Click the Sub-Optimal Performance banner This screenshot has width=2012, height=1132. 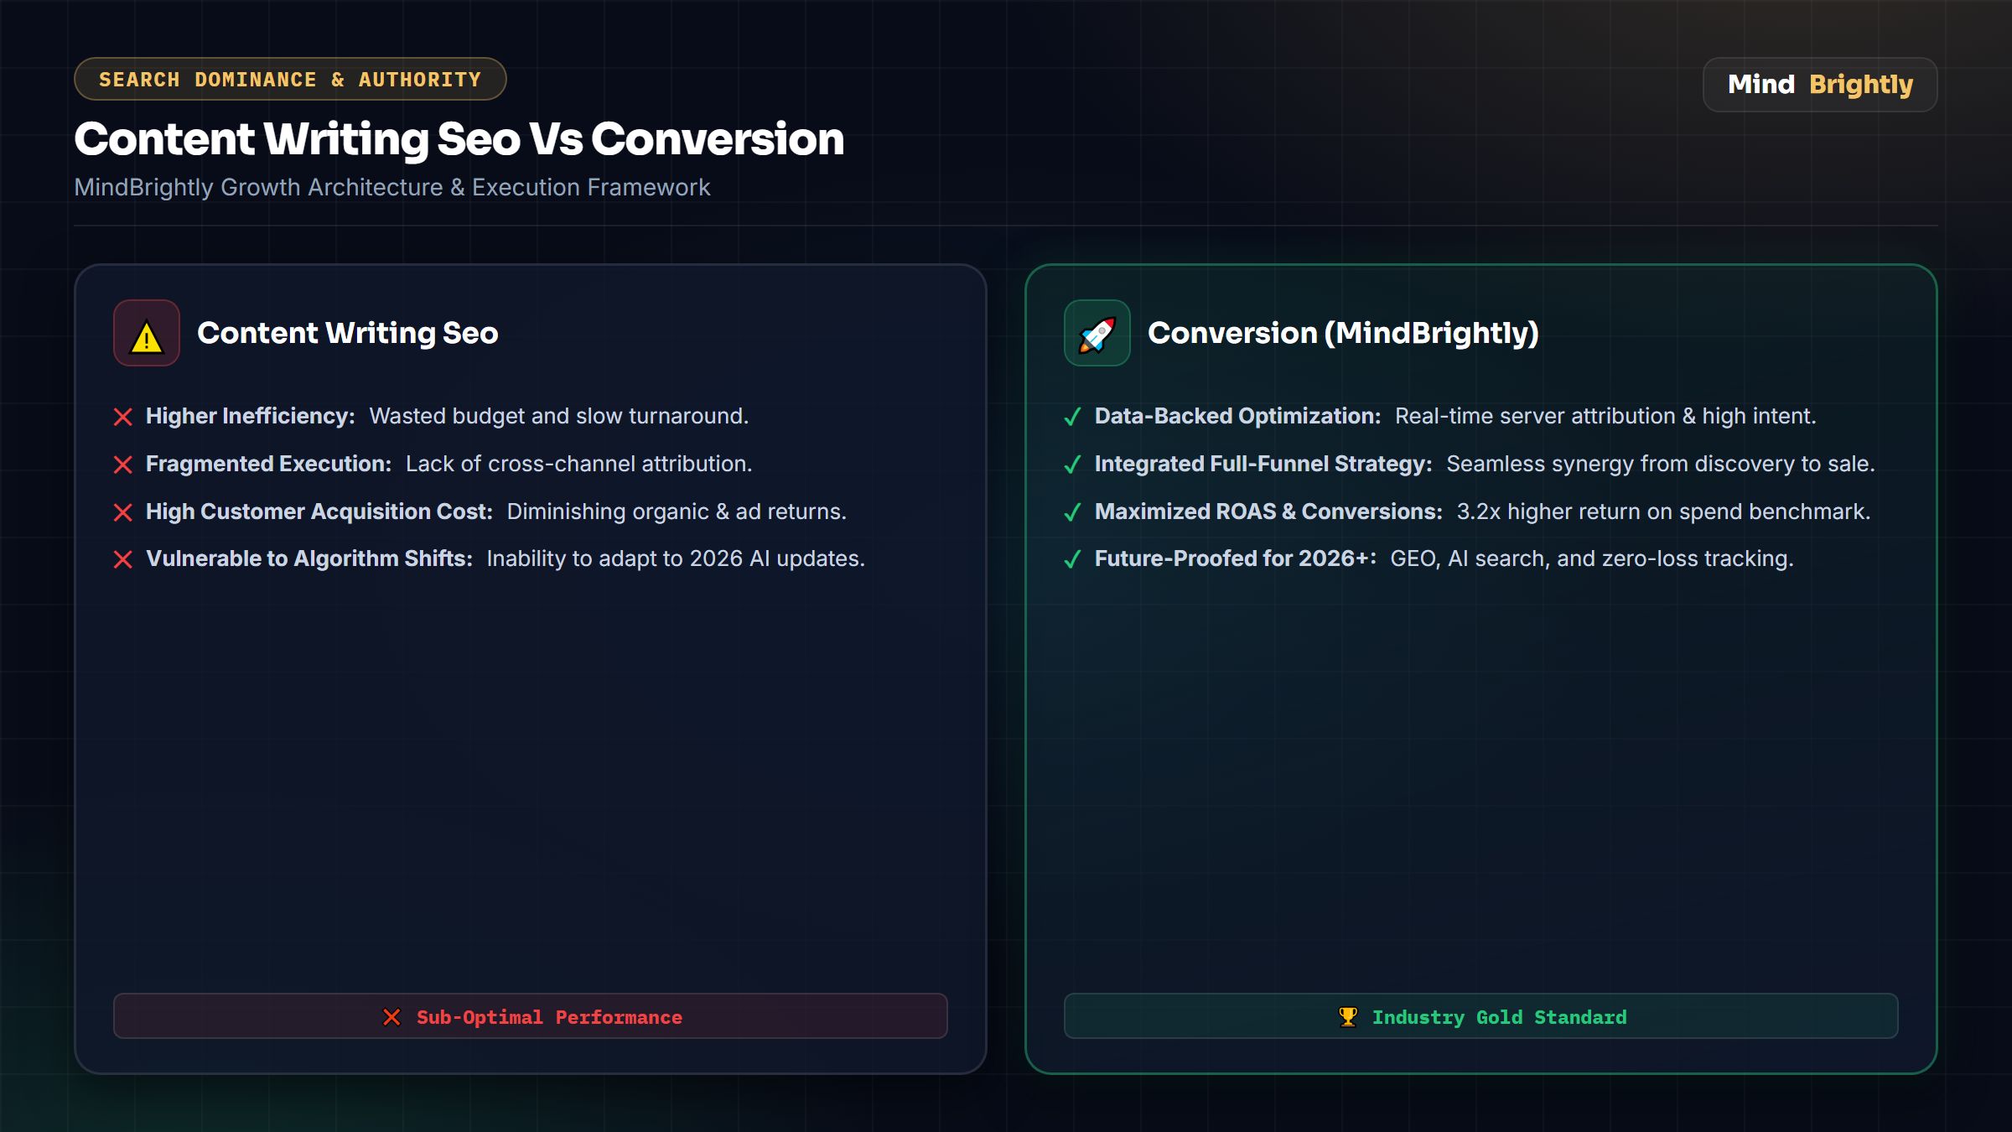pyautogui.click(x=531, y=1016)
